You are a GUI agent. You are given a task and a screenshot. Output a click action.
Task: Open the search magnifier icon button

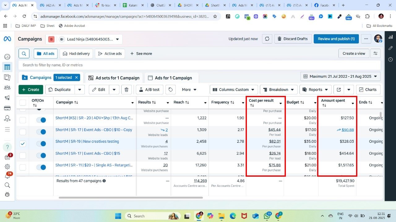click(x=24, y=54)
